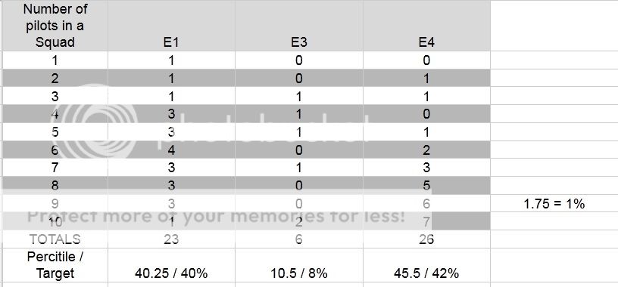Click the E4 column header cell
Image resolution: width=618 pixels, height=287 pixels.
[x=426, y=26]
